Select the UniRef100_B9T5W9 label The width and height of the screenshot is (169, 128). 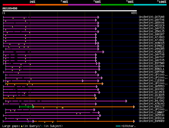(x=152, y=63)
